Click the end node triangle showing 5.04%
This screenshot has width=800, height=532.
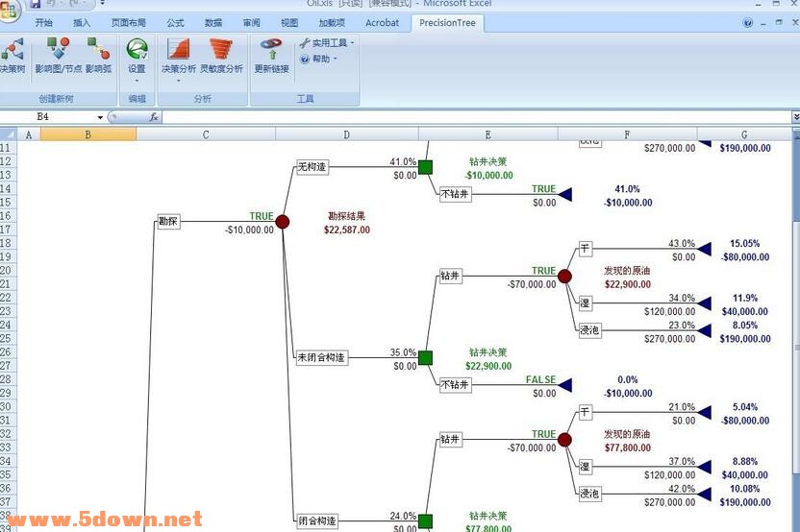pyautogui.click(x=705, y=412)
